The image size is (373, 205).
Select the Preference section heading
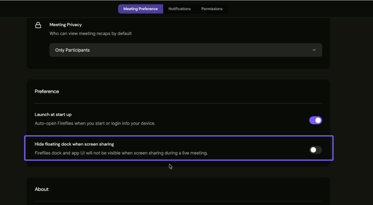point(47,91)
